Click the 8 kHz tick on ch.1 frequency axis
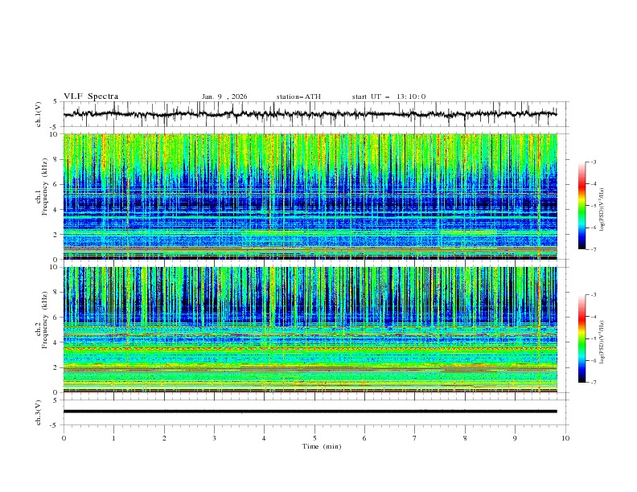This screenshot has height=492, width=637. click(x=57, y=159)
